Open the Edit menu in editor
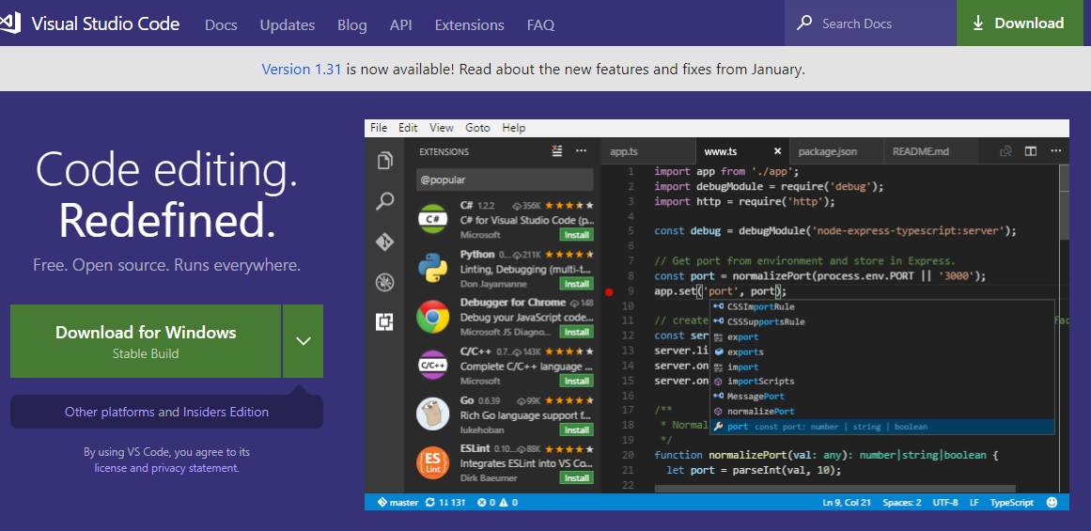This screenshot has height=531, width=1091. (408, 128)
